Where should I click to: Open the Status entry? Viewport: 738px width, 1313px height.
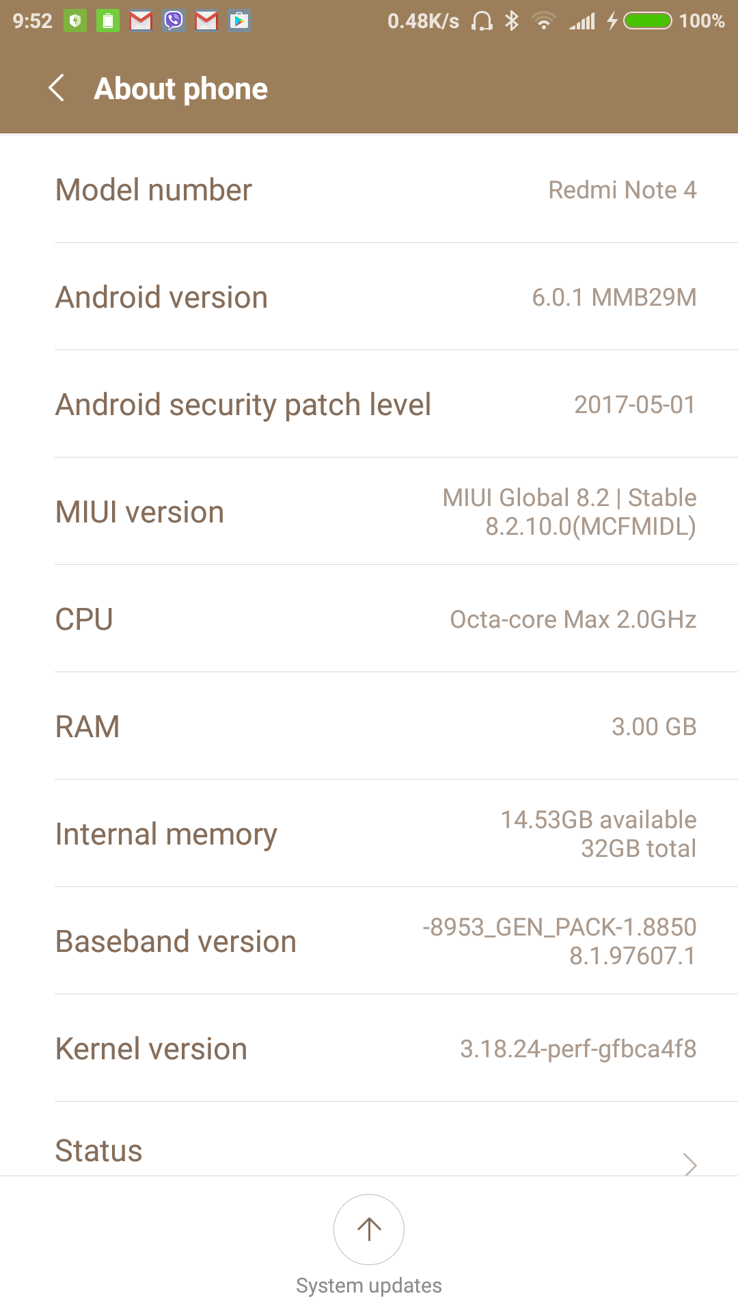tap(99, 1150)
